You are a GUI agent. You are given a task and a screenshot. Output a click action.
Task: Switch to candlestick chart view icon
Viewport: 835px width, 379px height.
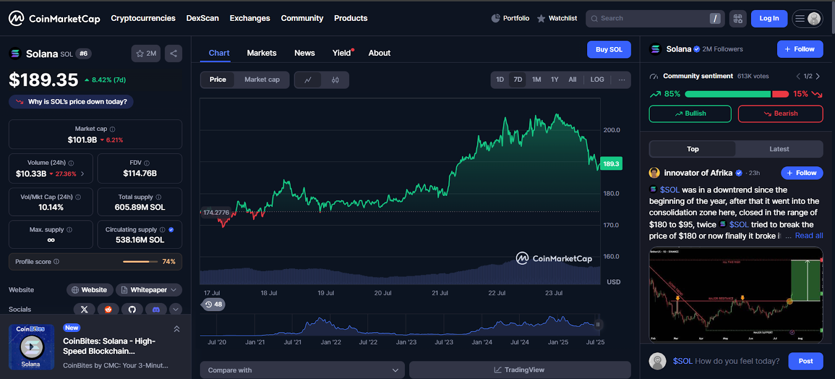pos(335,80)
